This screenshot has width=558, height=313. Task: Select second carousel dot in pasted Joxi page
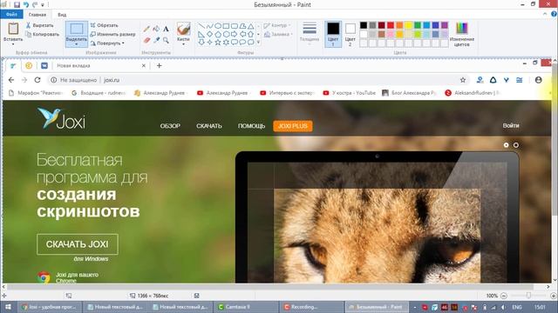click(515, 145)
